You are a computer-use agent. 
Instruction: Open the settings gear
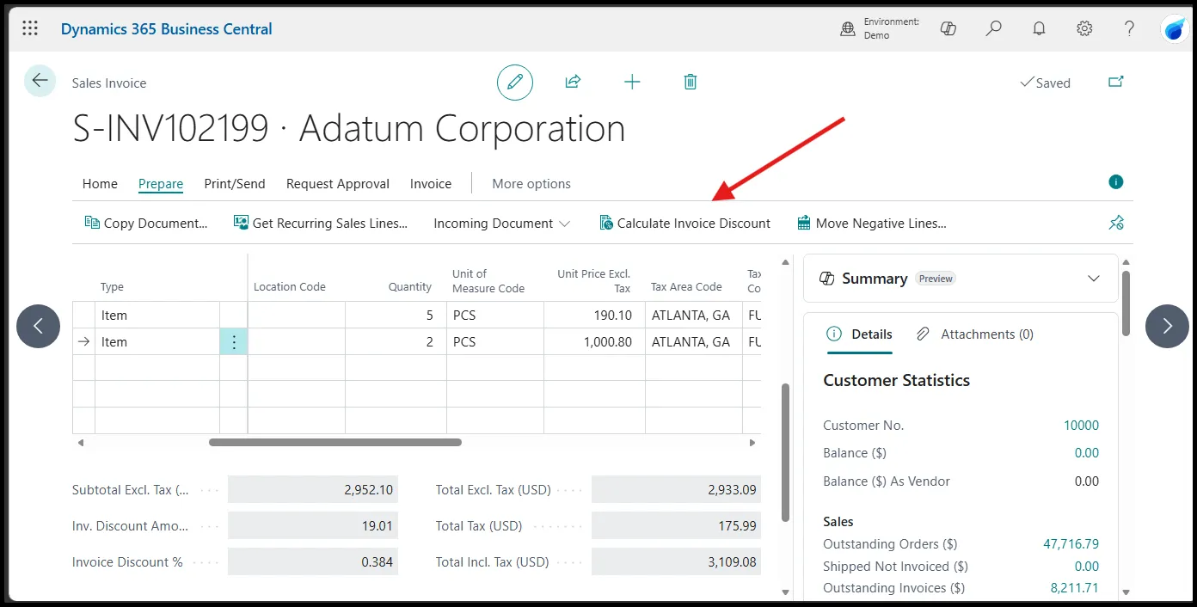point(1084,28)
